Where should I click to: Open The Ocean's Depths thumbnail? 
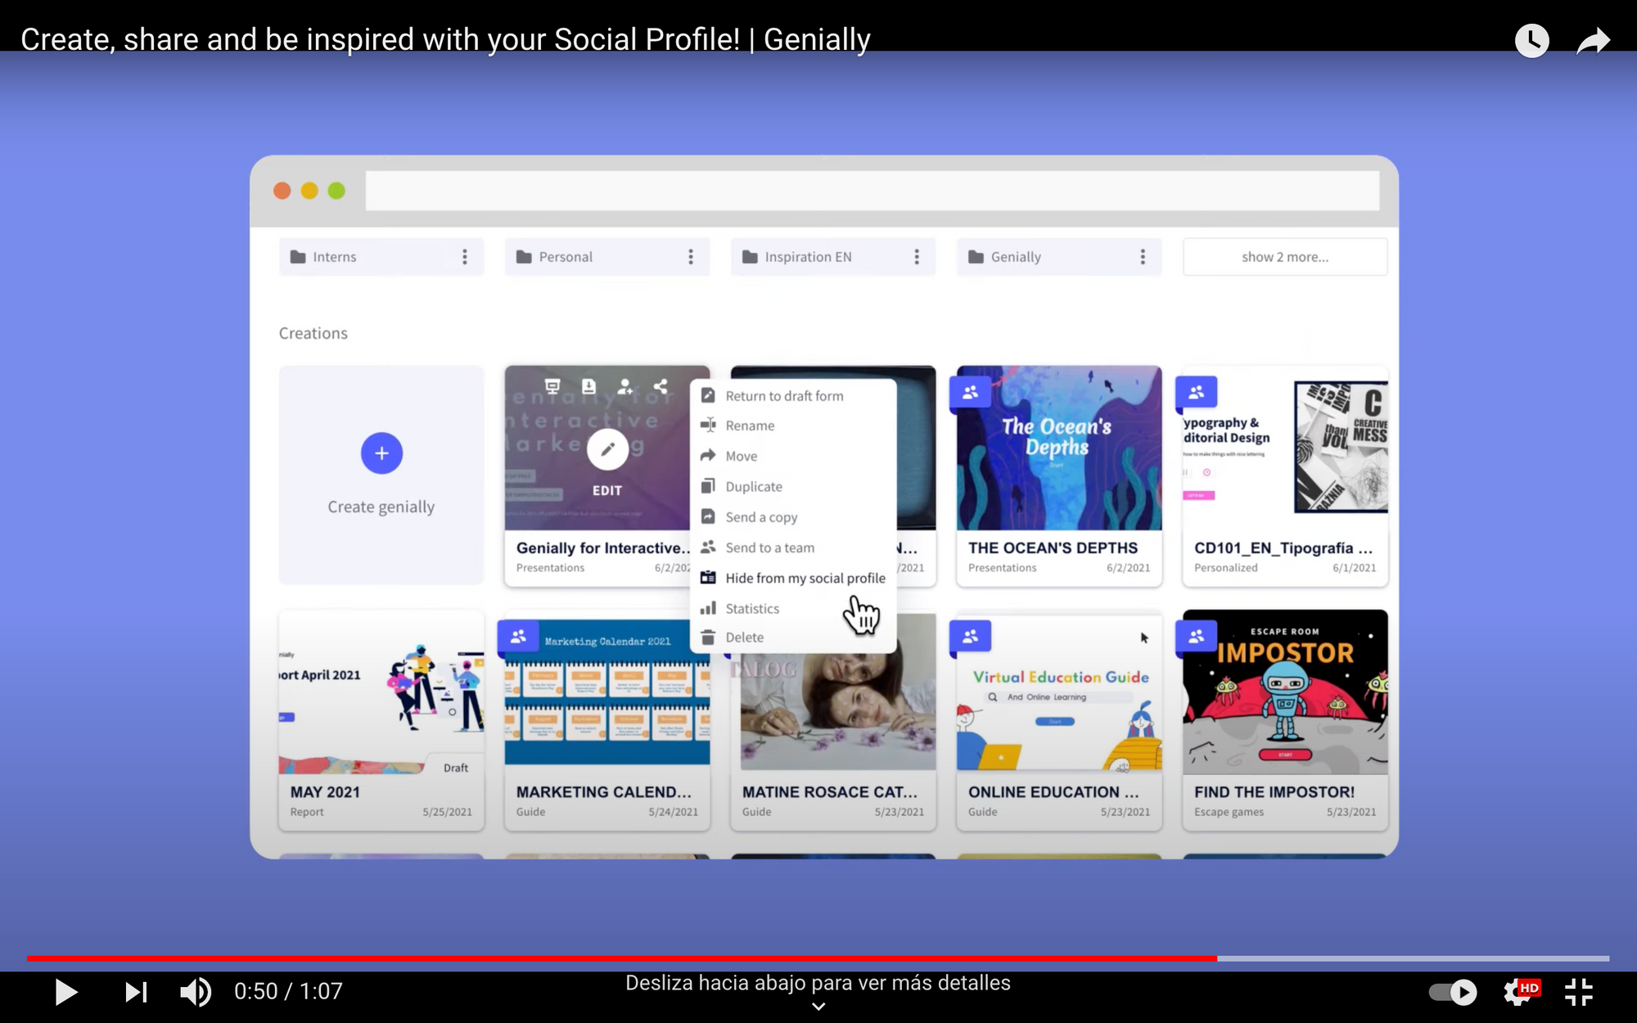click(x=1058, y=448)
